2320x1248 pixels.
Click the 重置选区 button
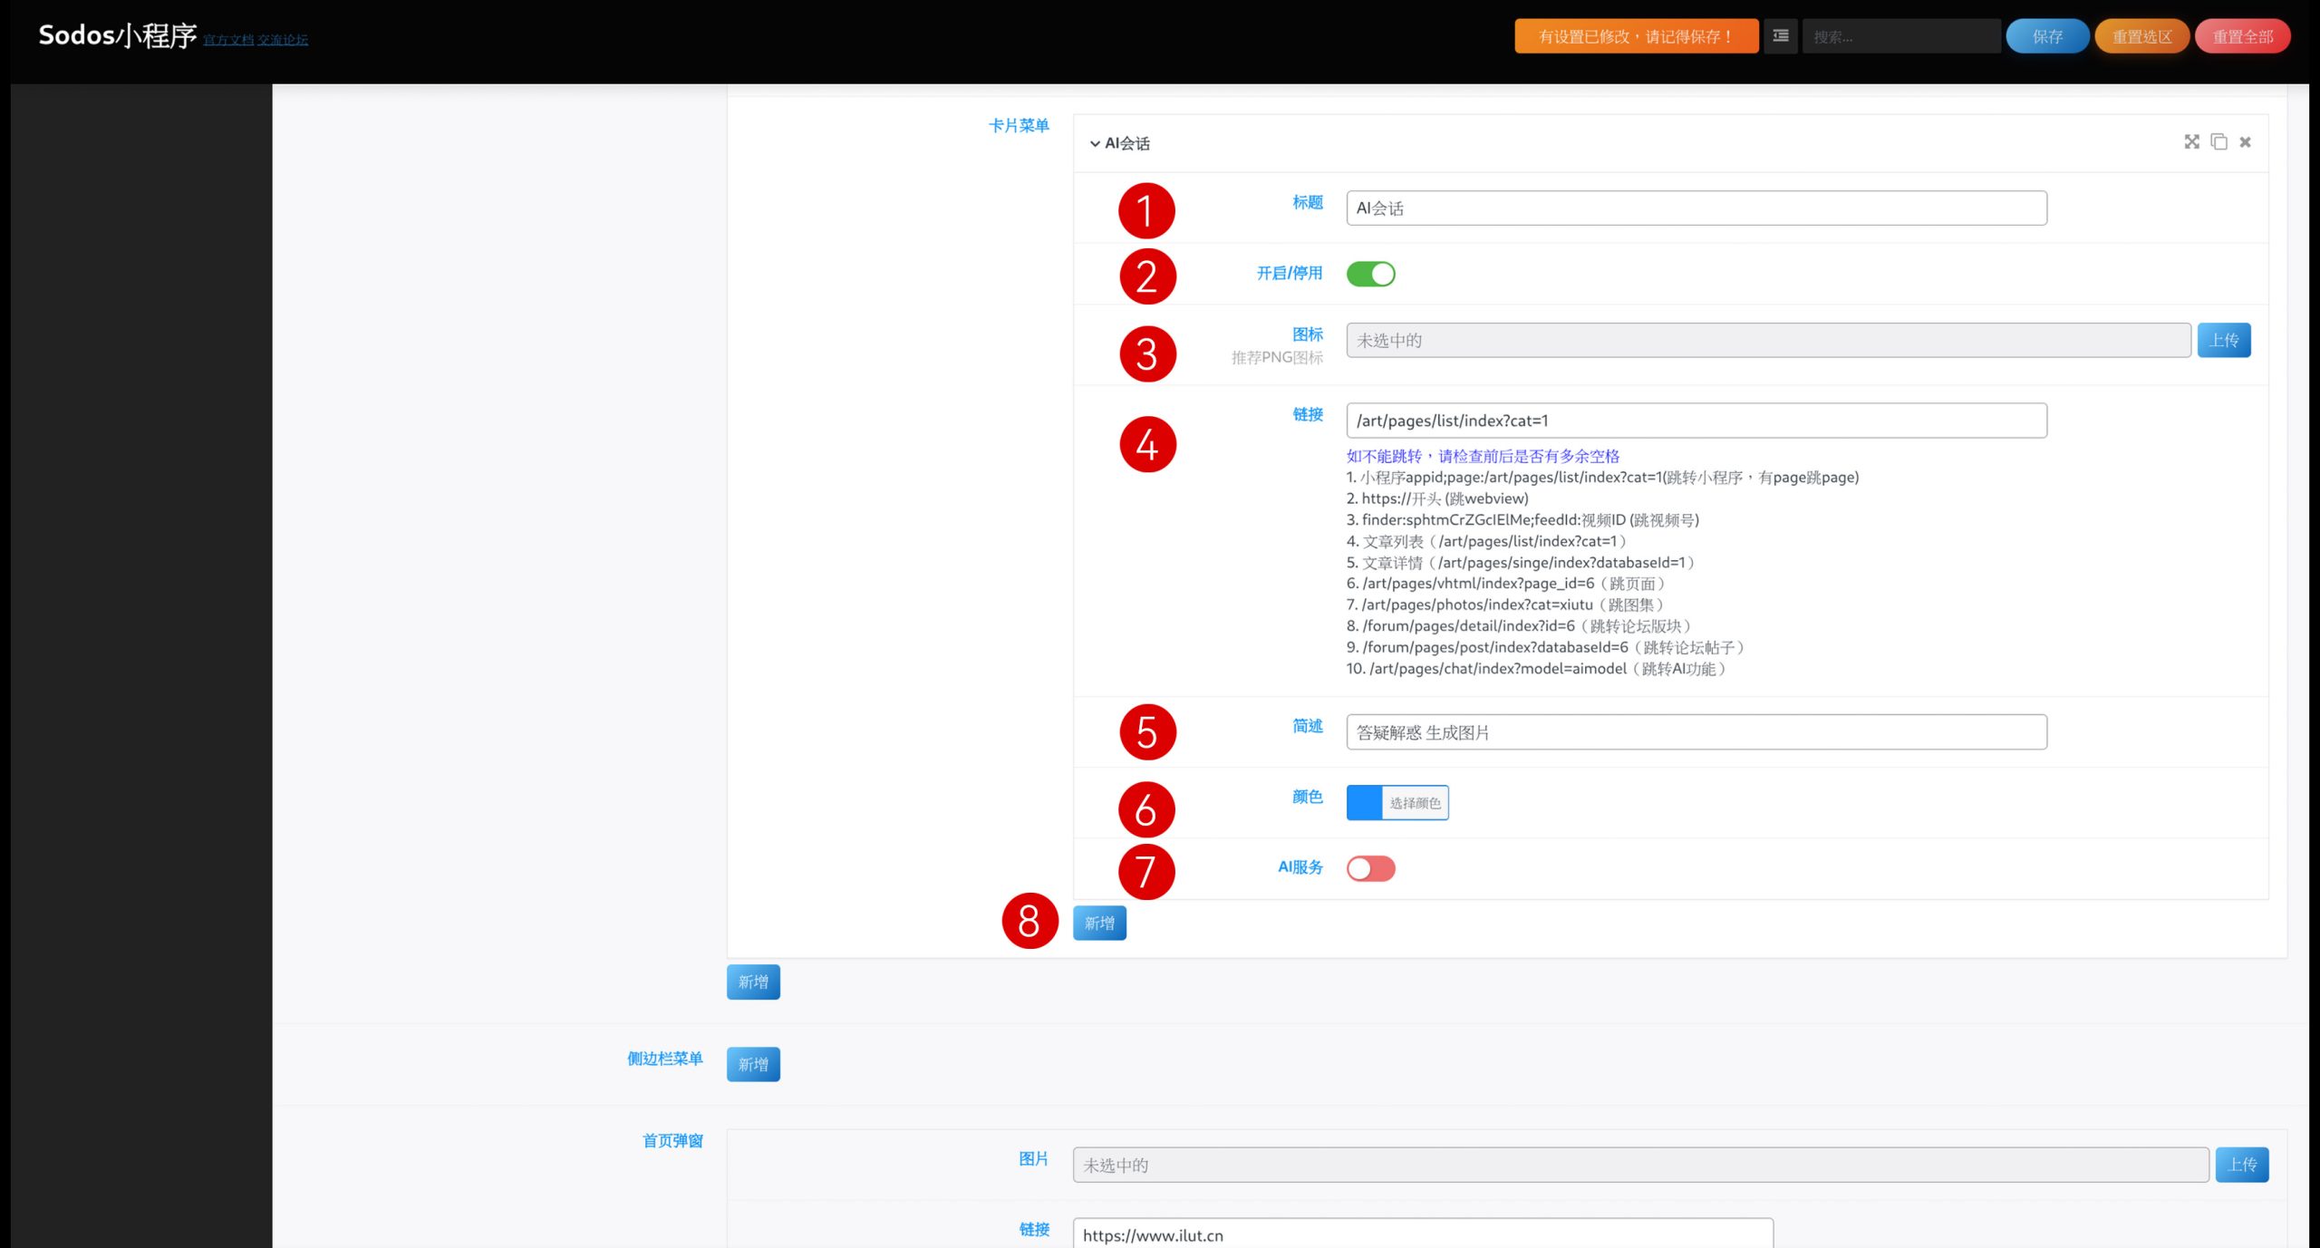coord(2141,36)
